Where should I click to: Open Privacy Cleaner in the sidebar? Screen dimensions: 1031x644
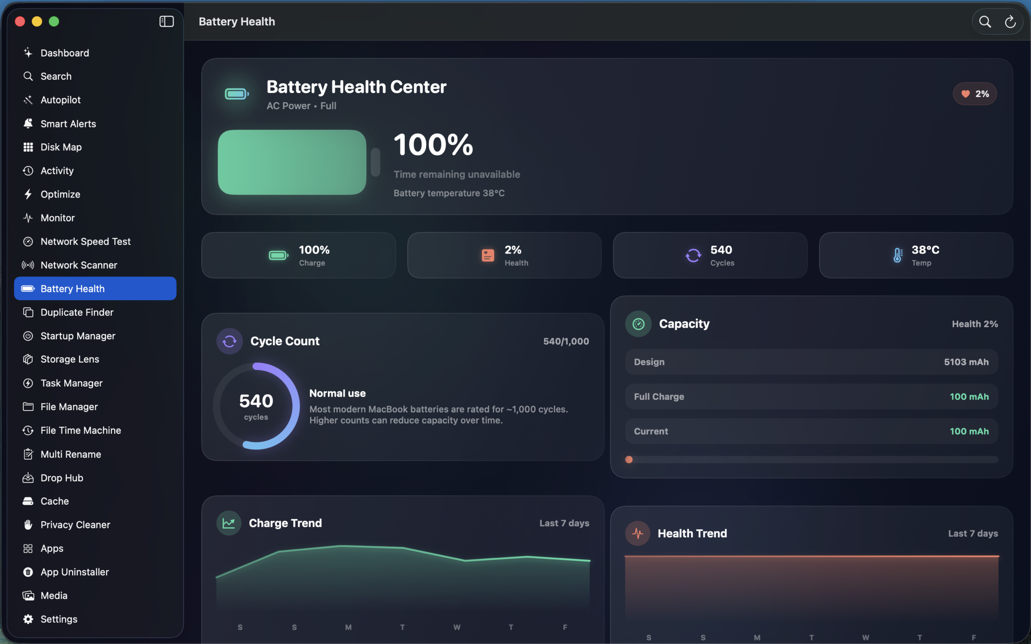click(x=95, y=525)
